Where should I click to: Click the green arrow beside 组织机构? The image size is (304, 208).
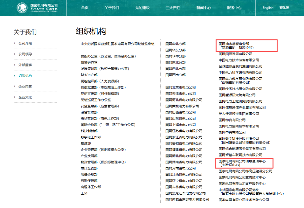pyautogui.click(x=15, y=76)
